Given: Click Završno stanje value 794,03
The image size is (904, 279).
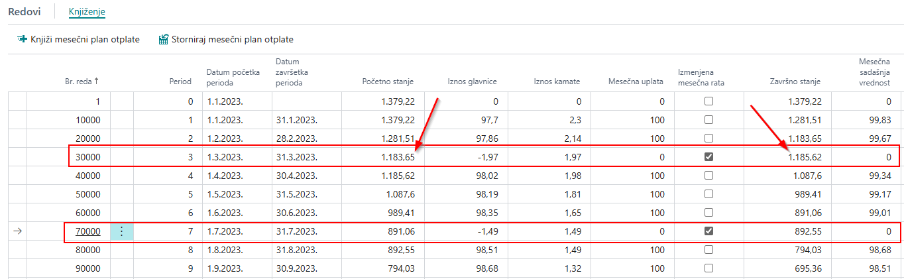Looking at the screenshot, I should pyautogui.click(x=809, y=250).
